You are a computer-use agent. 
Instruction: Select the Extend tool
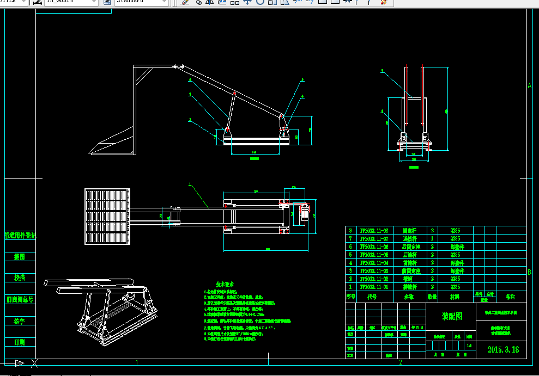point(310,2)
